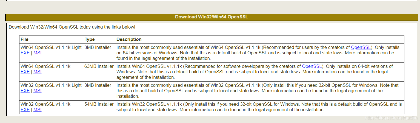This screenshot has width=420, height=123.
Task: Grab the Win32 OpenSSL v1.1.1k 54MB EXE
Action: [25, 110]
